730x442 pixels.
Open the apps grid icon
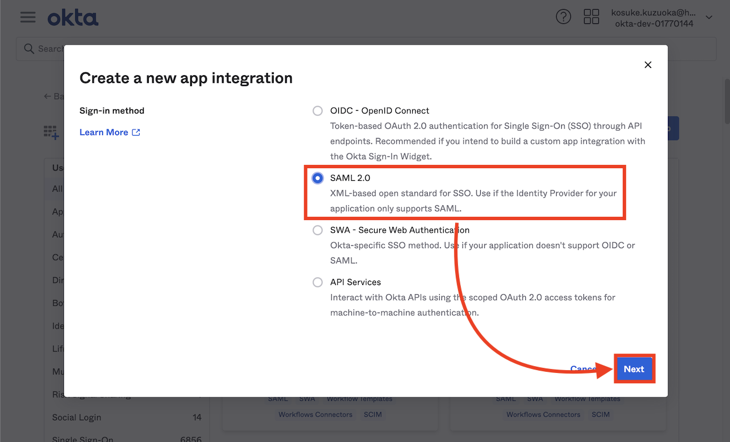pyautogui.click(x=591, y=17)
